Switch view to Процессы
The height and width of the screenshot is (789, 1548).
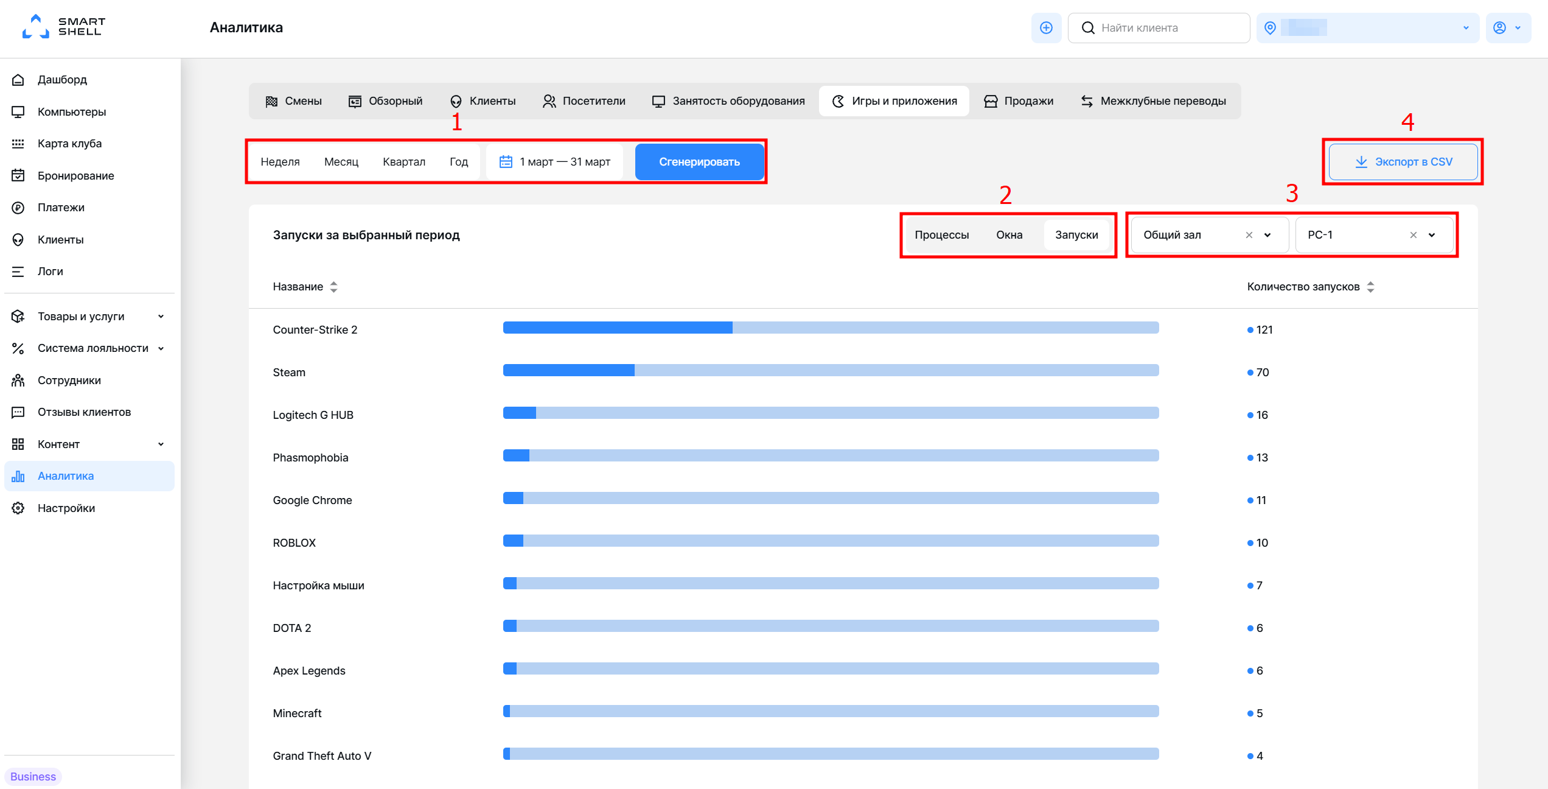[942, 235]
